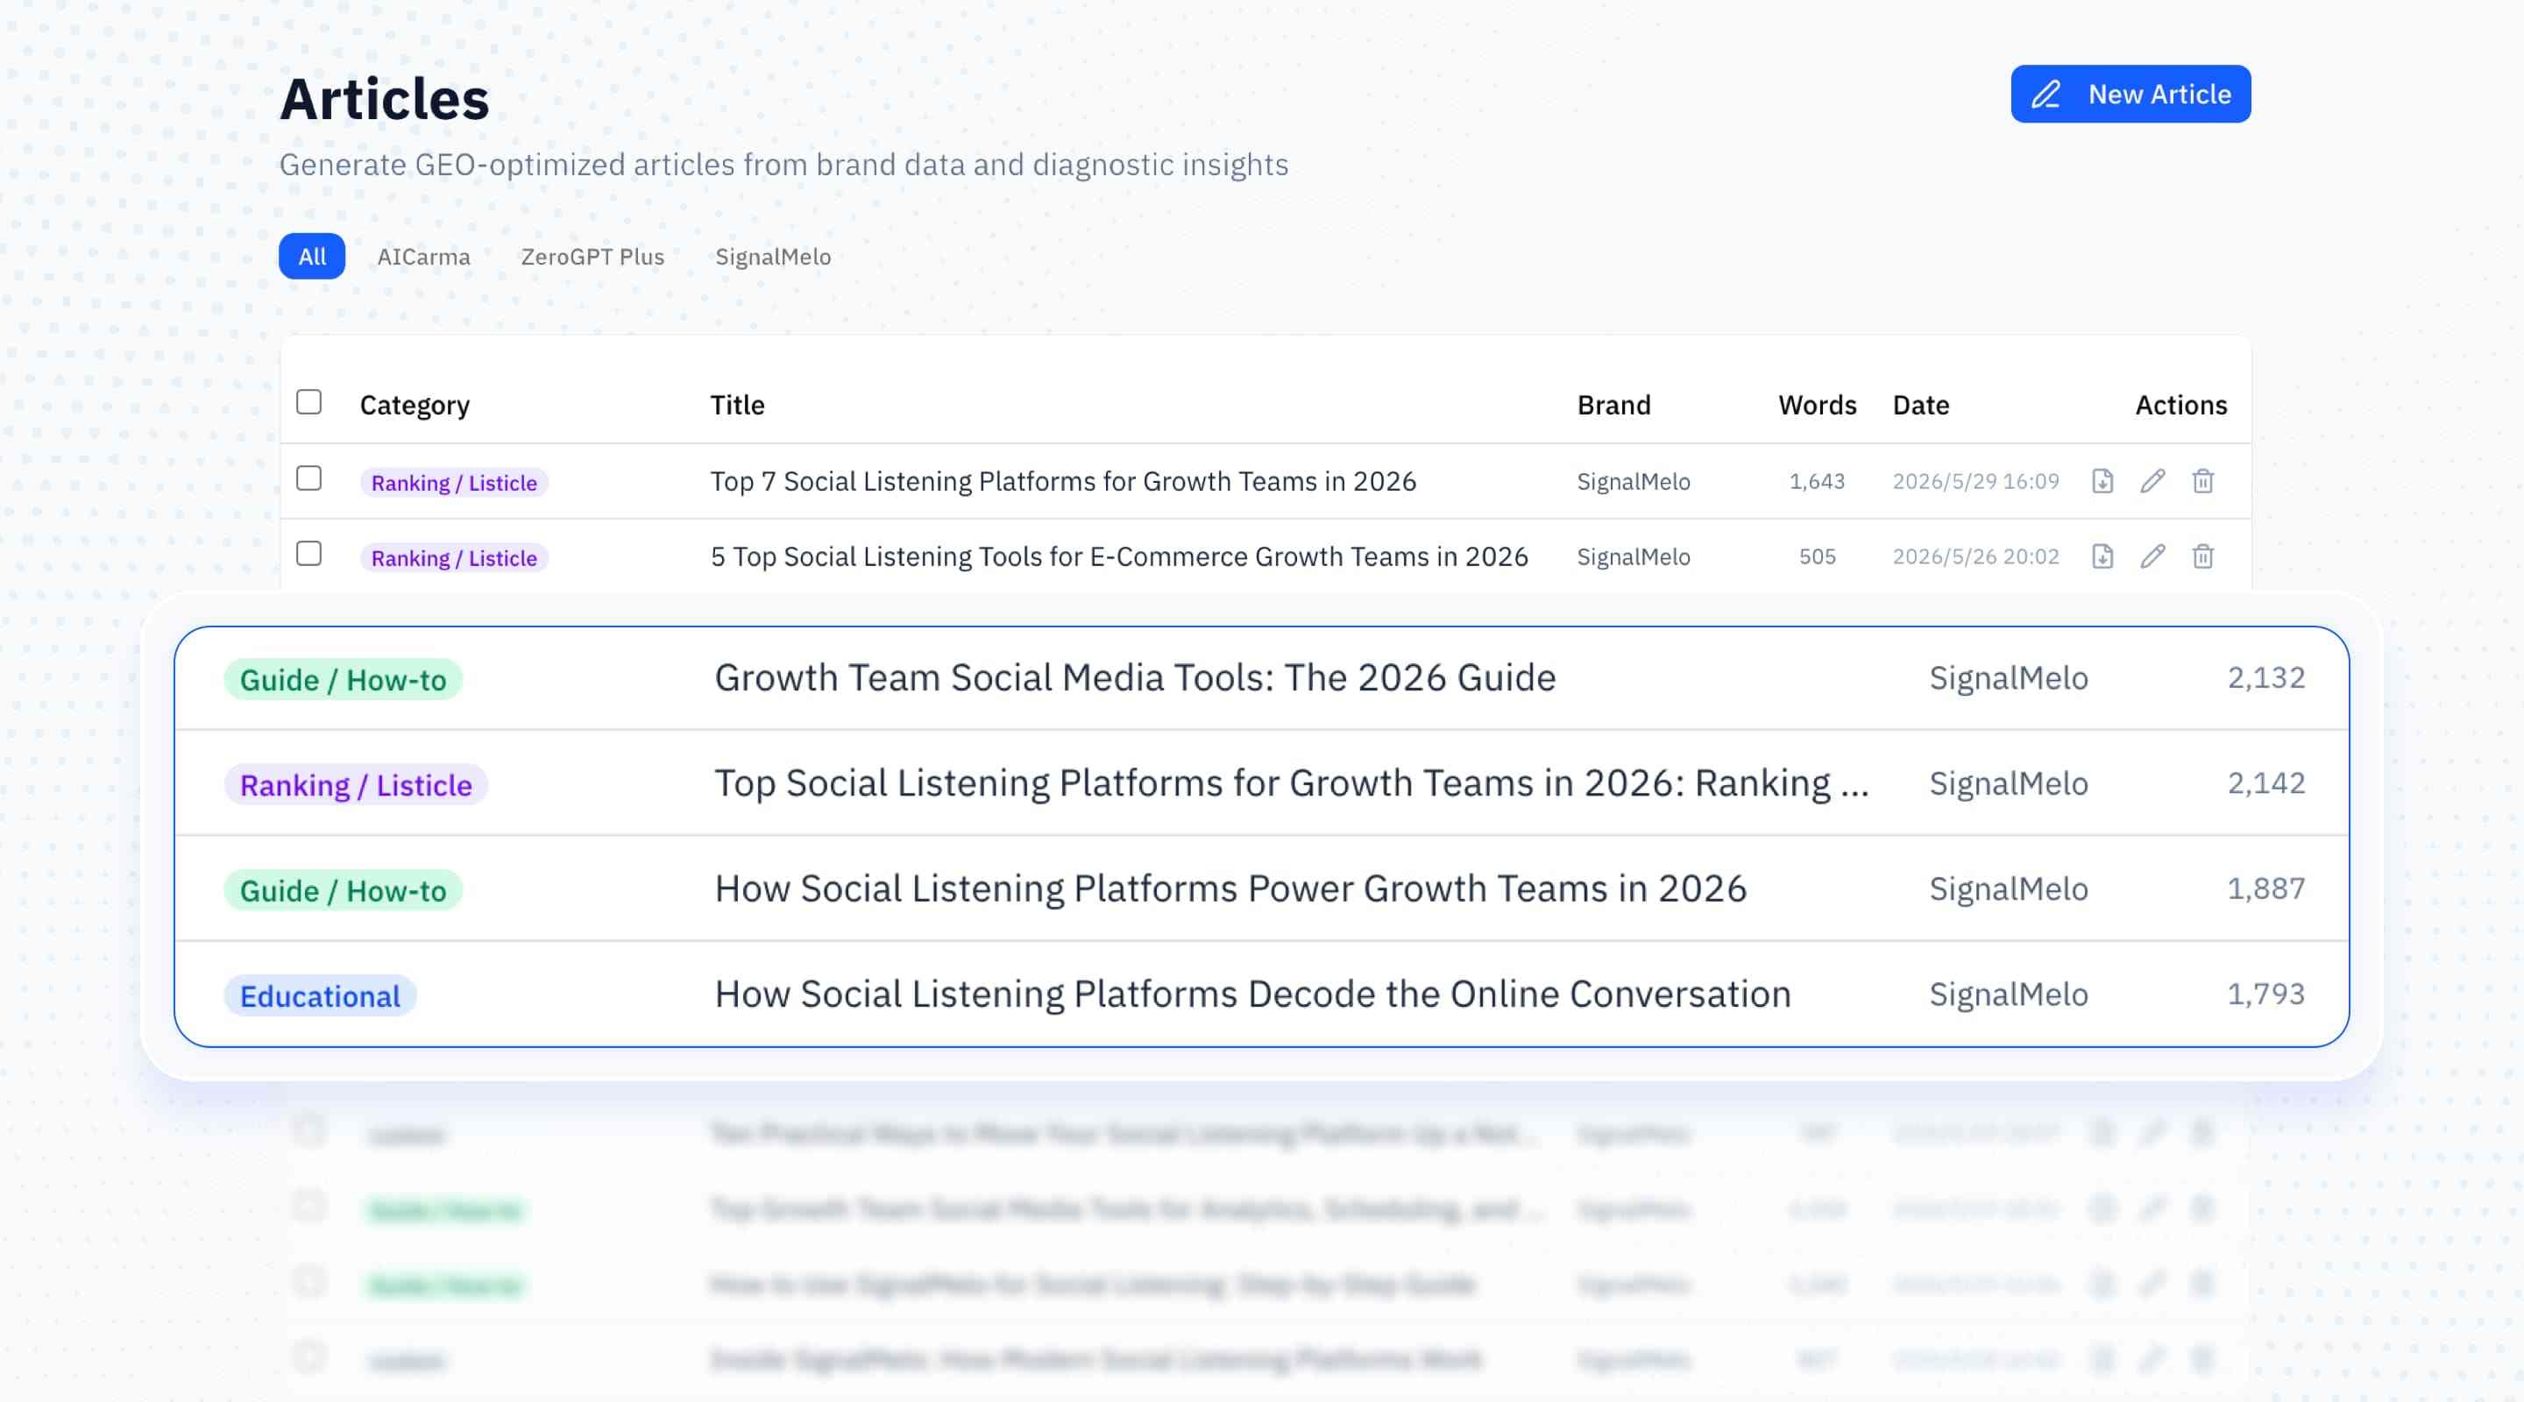Click the date 2026/5/29 16:09
Image resolution: width=2524 pixels, height=1402 pixels.
(x=1975, y=481)
